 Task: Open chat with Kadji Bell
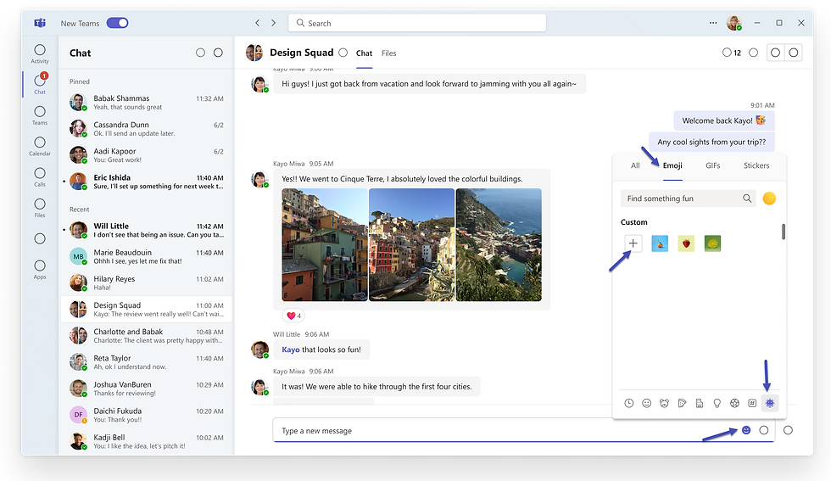point(146,442)
